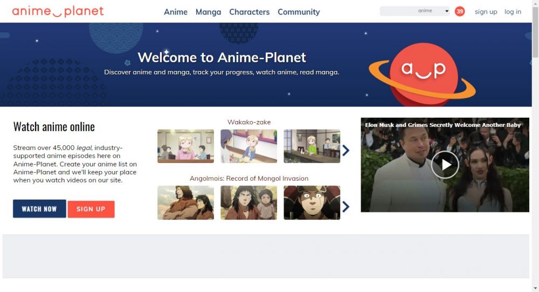This screenshot has width=539, height=292.
Task: Open the Manga menu
Action: pos(208,12)
